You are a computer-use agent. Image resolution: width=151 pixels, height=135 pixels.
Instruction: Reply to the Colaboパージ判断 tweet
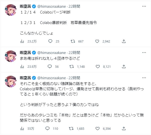pyautogui.click(x=50, y=41)
